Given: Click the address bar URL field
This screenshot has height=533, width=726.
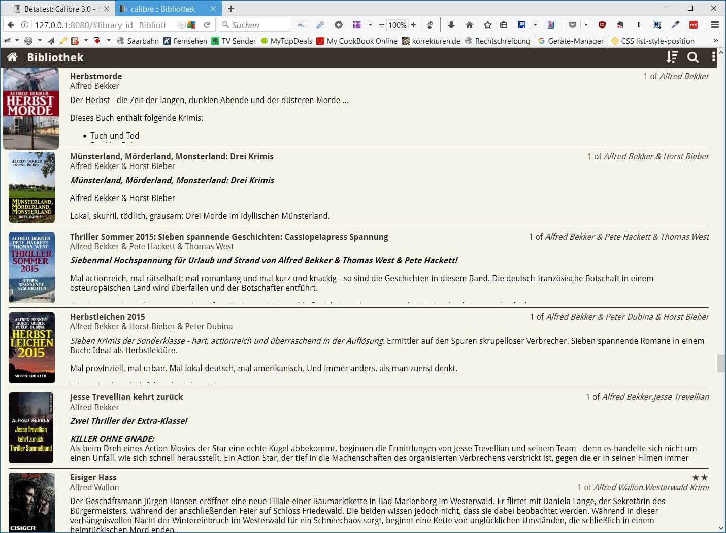Looking at the screenshot, I should (100, 25).
